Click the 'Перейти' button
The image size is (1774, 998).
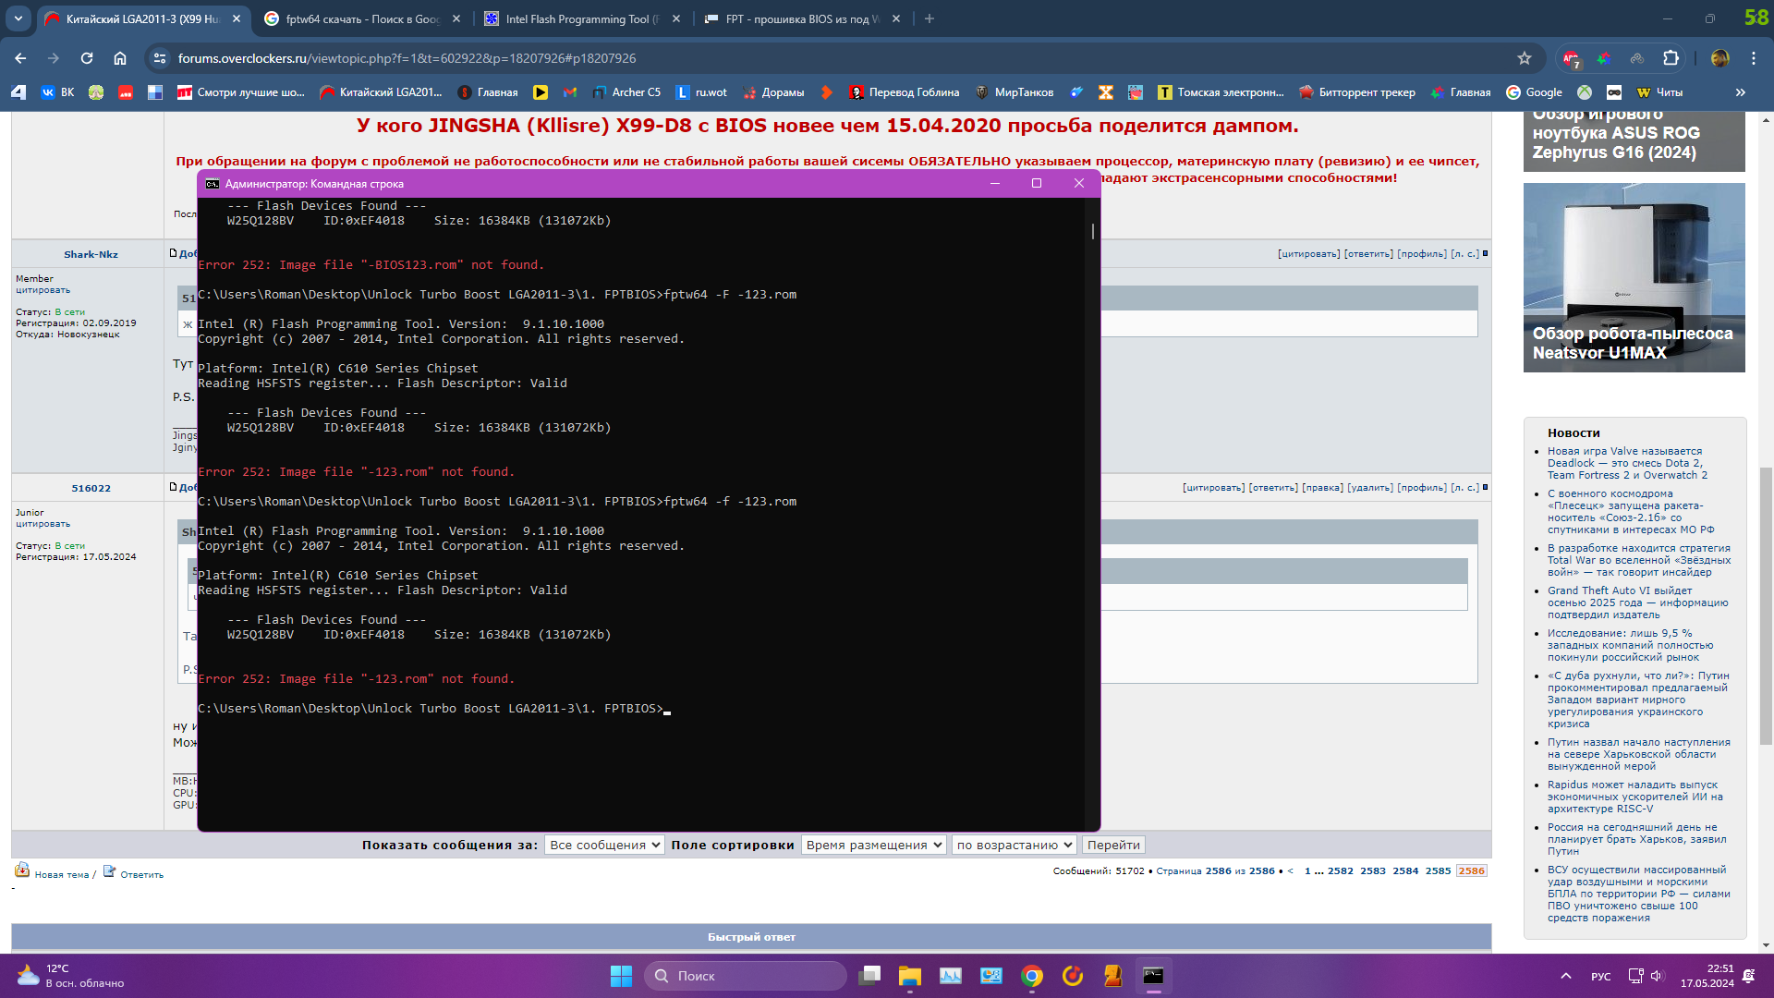[1113, 845]
